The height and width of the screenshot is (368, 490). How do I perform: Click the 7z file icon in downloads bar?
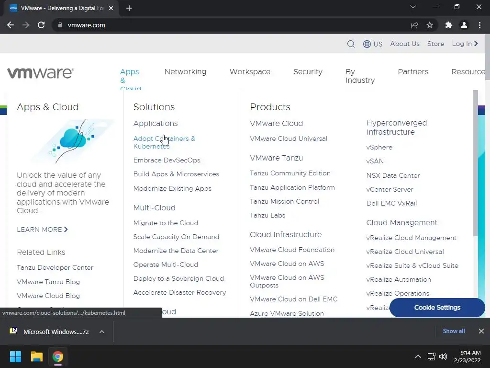point(13,331)
